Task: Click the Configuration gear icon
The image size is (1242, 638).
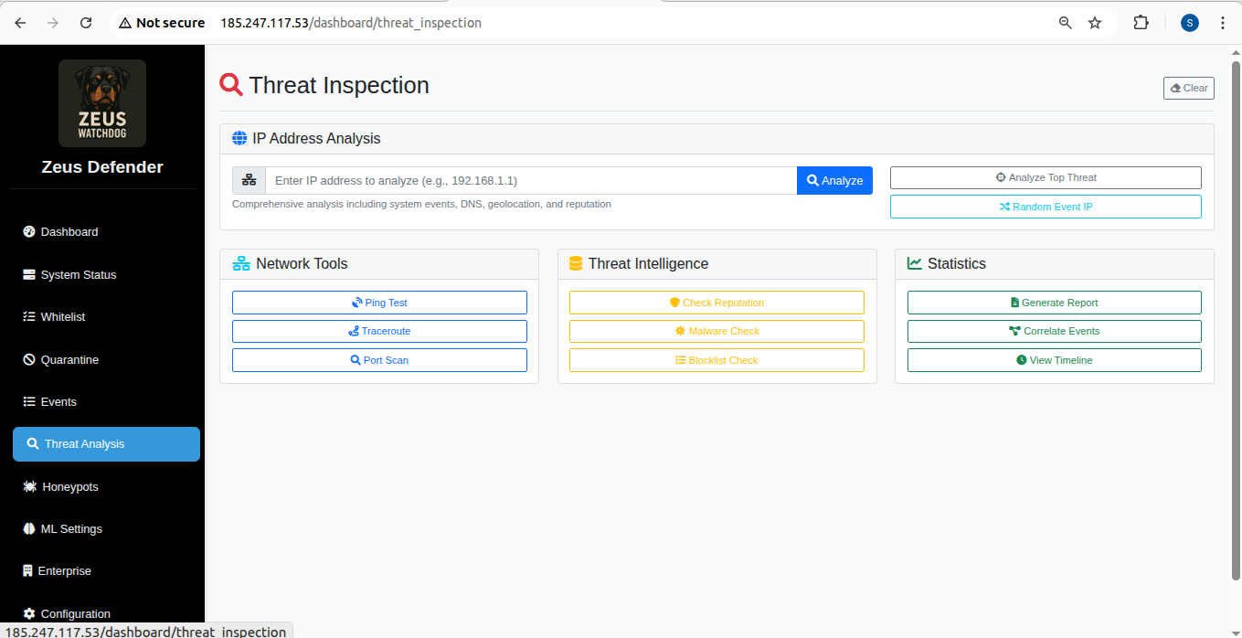Action: pyautogui.click(x=29, y=614)
